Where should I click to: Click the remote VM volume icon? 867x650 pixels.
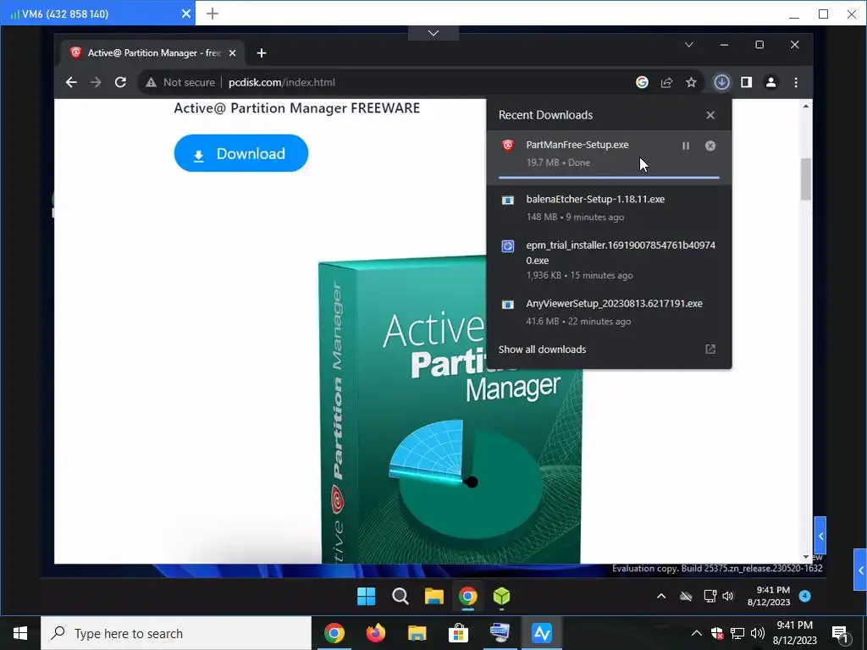coord(728,596)
